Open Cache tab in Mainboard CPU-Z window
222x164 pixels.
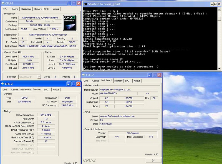(95, 81)
